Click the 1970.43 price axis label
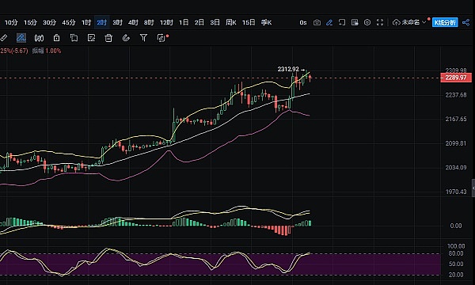Image resolution: width=475 pixels, height=285 pixels. pyautogui.click(x=456, y=192)
